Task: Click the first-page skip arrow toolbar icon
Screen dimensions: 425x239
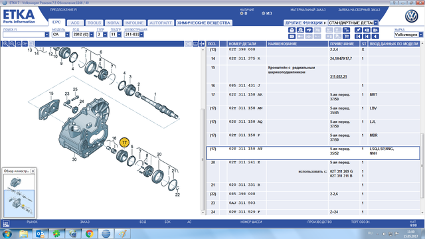Action: pyautogui.click(x=359, y=37)
